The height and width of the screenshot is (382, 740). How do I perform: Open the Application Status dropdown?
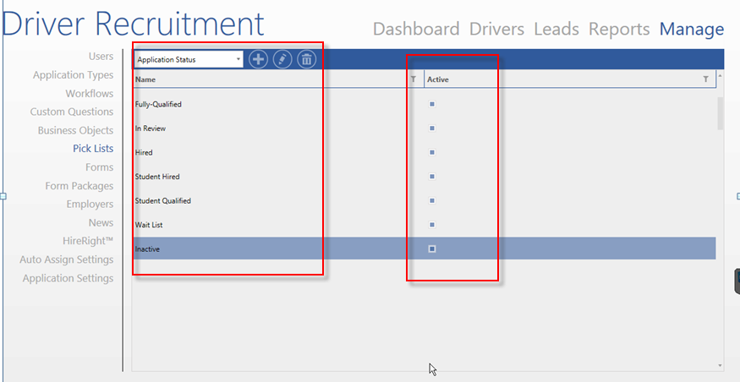click(x=189, y=59)
